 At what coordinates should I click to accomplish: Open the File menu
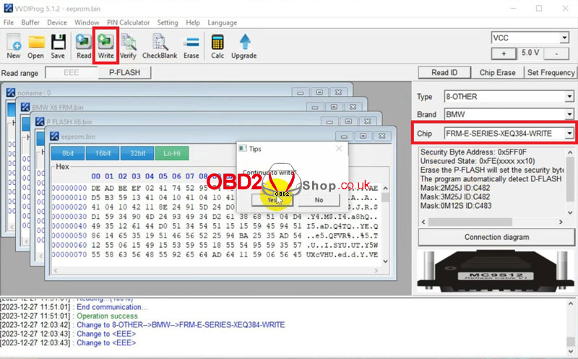9,22
